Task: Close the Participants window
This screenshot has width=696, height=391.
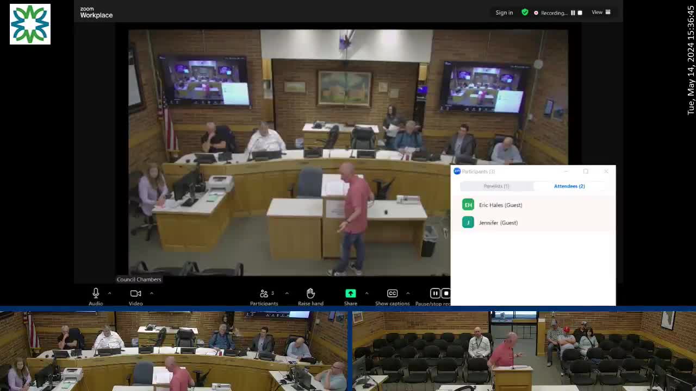Action: coord(606,172)
